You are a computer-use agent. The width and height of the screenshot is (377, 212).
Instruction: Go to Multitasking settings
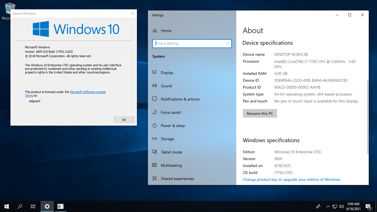click(x=171, y=165)
